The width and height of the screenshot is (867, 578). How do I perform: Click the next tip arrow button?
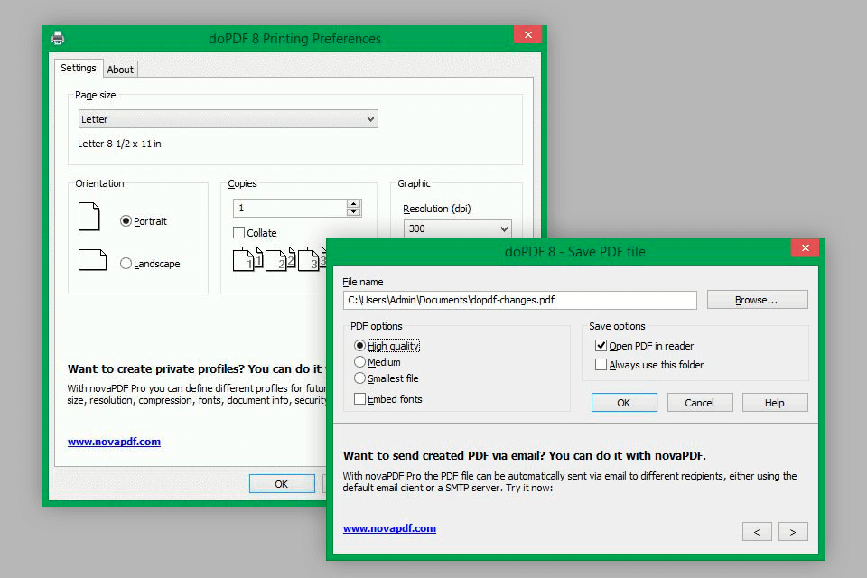point(793,532)
